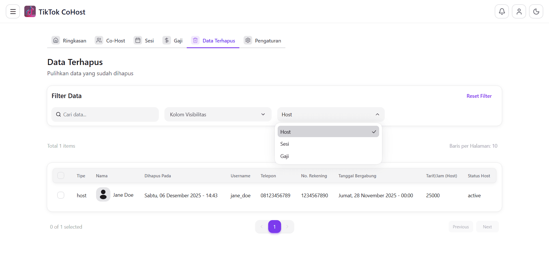Open the Kolom Visibilitas dropdown
The image size is (549, 260).
point(218,114)
